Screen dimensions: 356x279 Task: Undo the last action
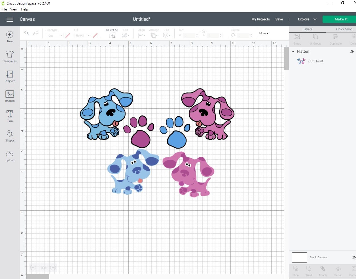[27, 33]
